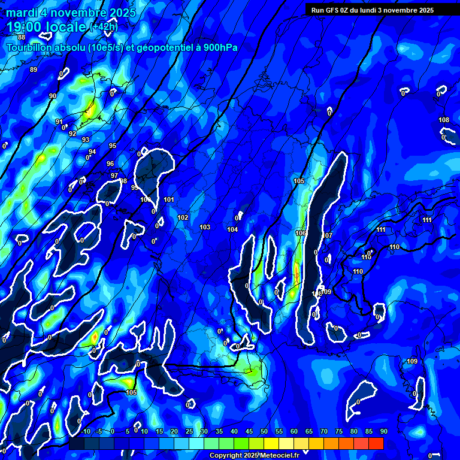Click the 'mardi 4 novembre 2025' date title
This screenshot has width=460, height=460.
tap(71, 13)
